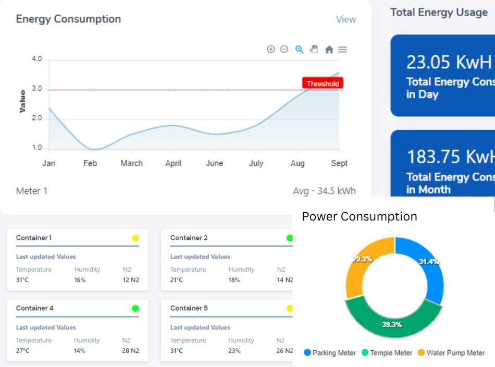Click the 183.75 KwH monthly energy card

pos(442,163)
